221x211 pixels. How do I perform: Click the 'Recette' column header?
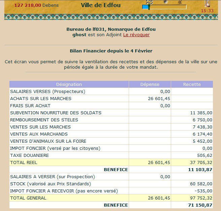click(x=192, y=84)
